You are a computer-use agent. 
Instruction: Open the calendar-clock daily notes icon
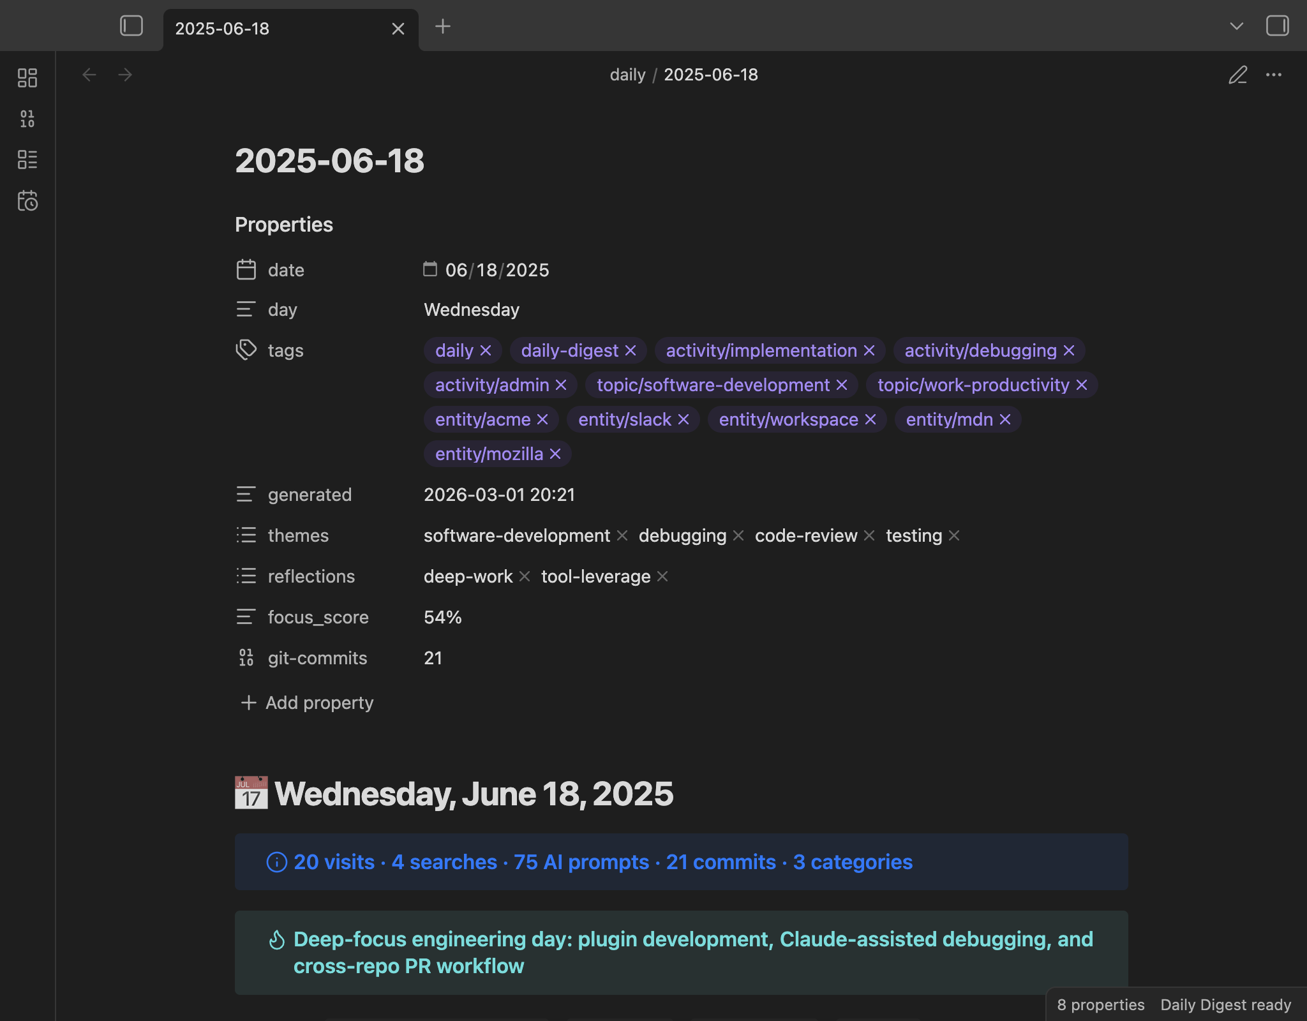click(28, 201)
